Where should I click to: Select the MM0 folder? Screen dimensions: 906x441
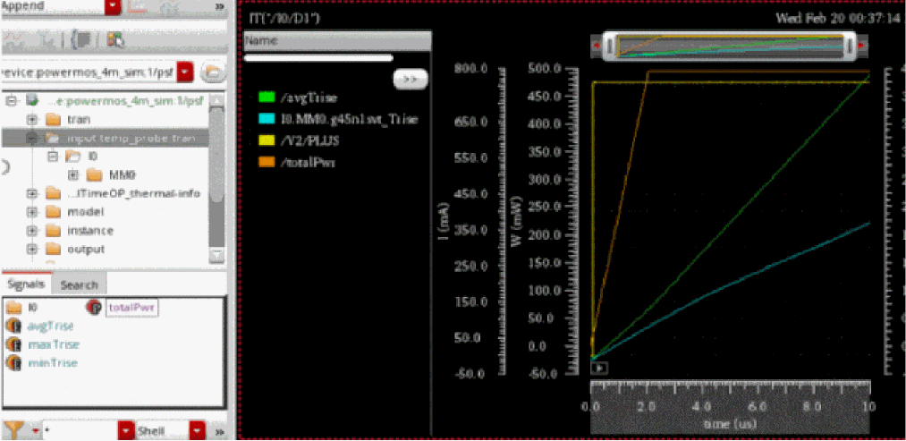[112, 174]
